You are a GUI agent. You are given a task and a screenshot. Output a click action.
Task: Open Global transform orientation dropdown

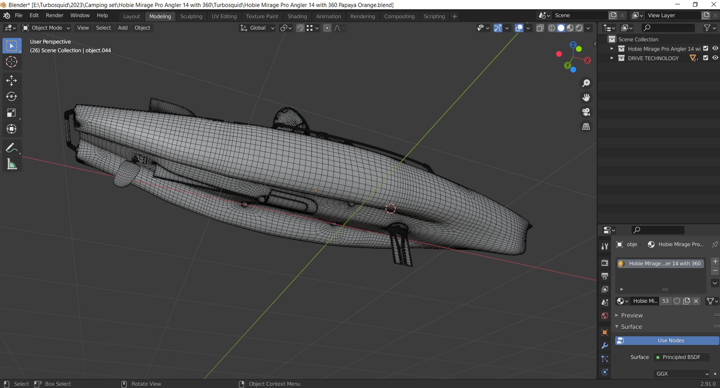[257, 28]
